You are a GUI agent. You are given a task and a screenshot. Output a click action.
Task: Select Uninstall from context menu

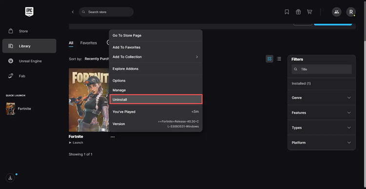[x=156, y=99]
